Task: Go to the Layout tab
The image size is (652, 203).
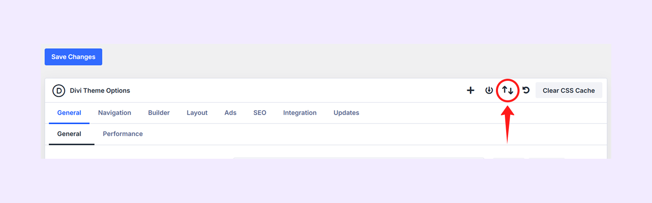Action: click(x=197, y=113)
